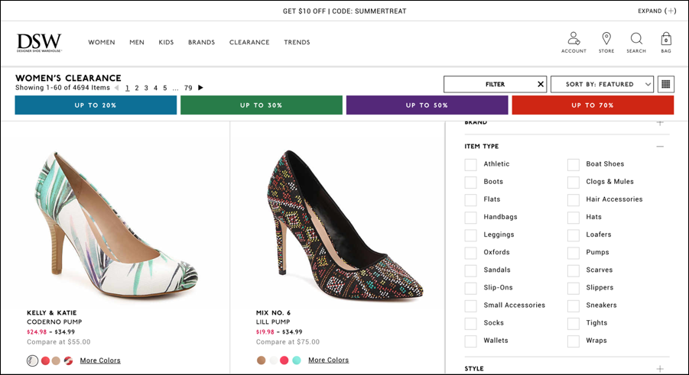Open the Men menu
689x375 pixels.
(x=137, y=42)
